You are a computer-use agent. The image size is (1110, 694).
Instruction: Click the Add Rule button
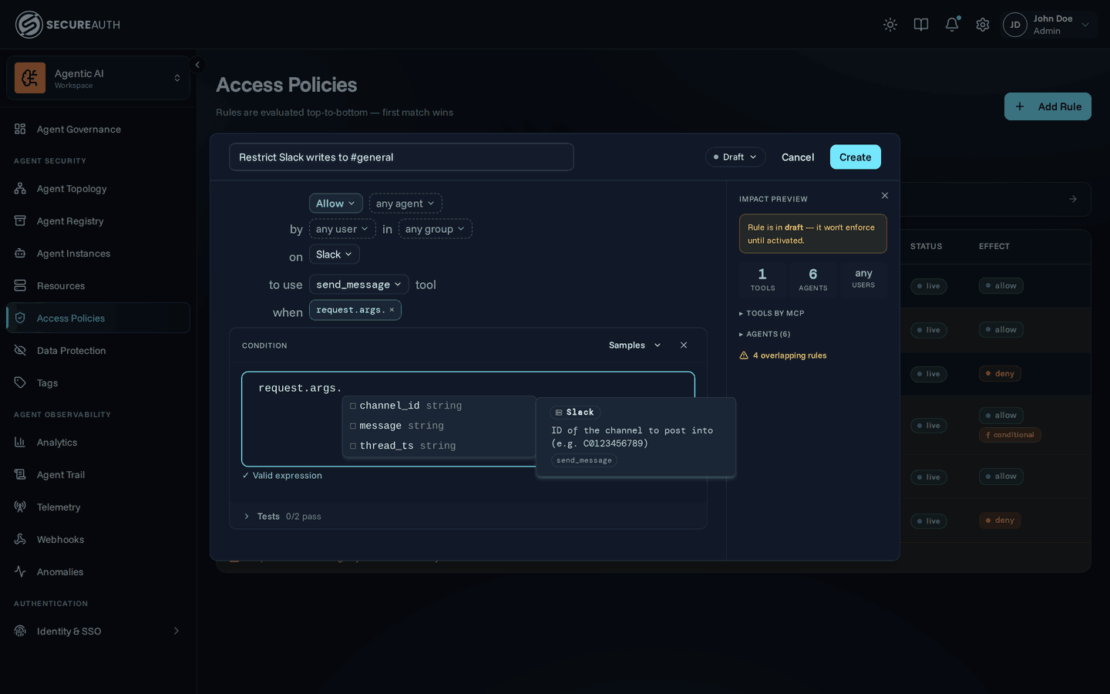[1048, 106]
